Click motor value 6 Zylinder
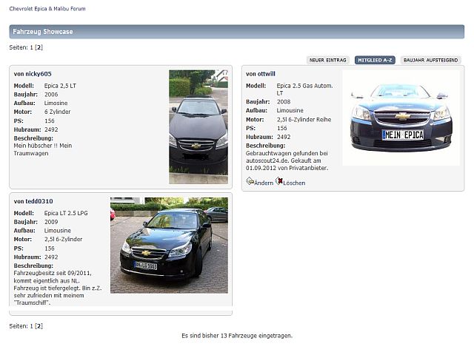 pos(58,112)
